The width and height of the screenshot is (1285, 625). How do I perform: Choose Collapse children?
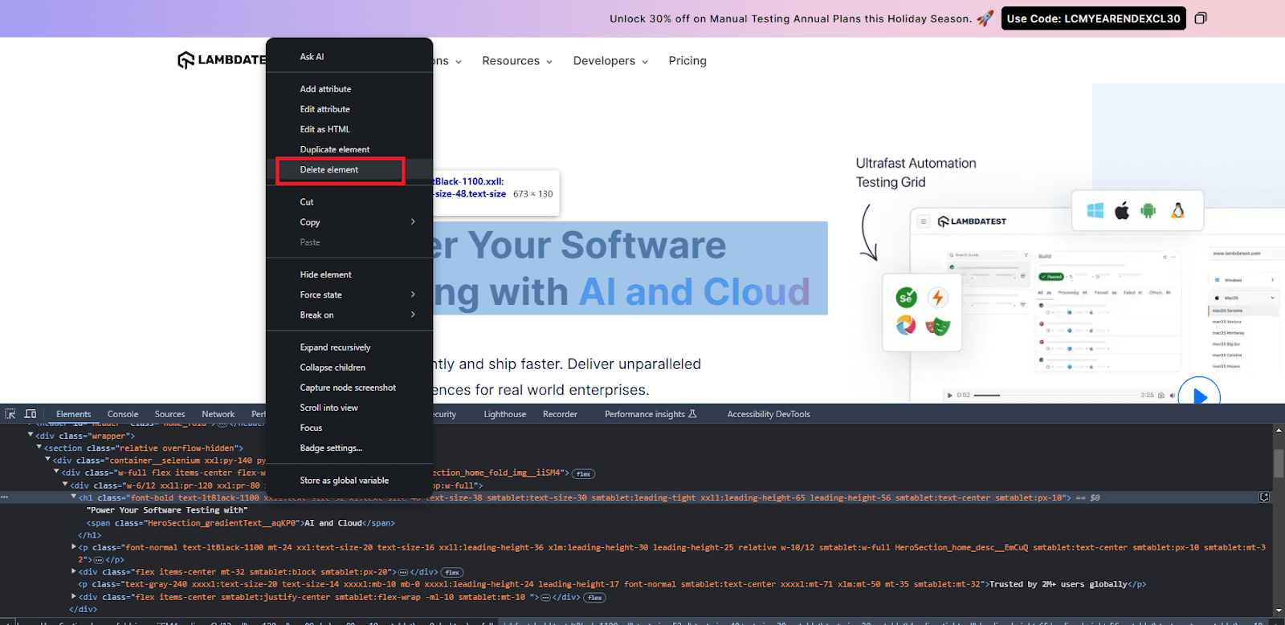[349, 367]
